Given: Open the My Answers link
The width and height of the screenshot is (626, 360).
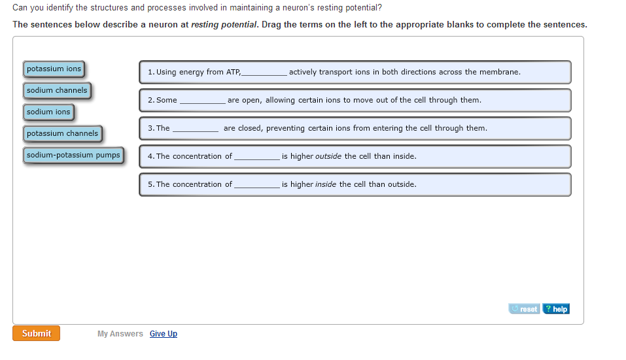Looking at the screenshot, I should pyautogui.click(x=120, y=334).
